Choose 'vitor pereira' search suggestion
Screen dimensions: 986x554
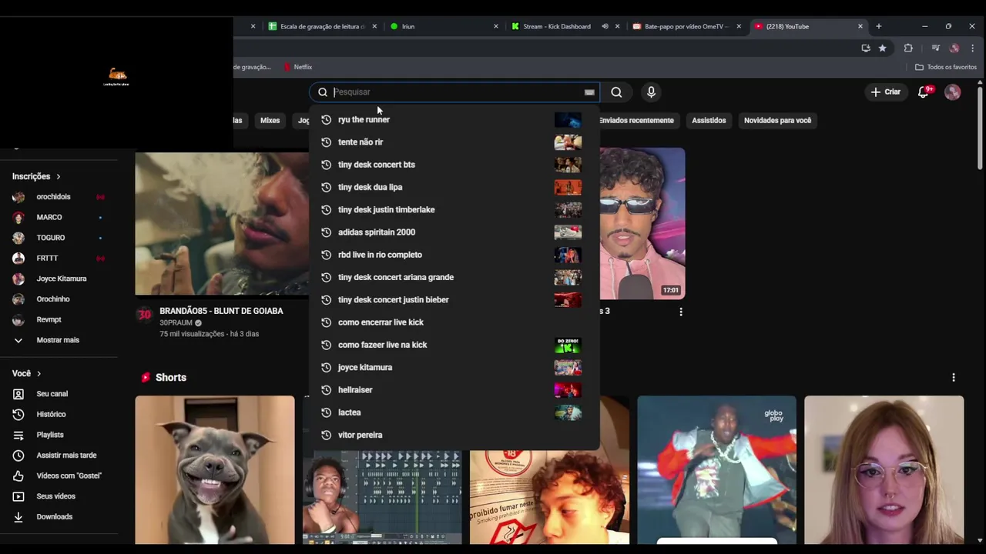pos(454,435)
